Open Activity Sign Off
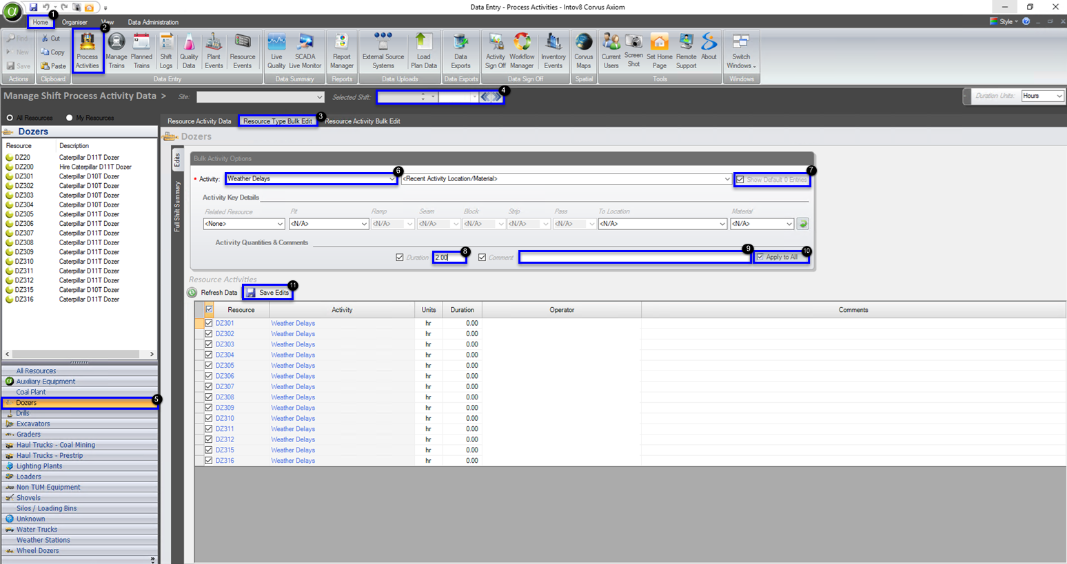The height and width of the screenshot is (564, 1067). [496, 51]
